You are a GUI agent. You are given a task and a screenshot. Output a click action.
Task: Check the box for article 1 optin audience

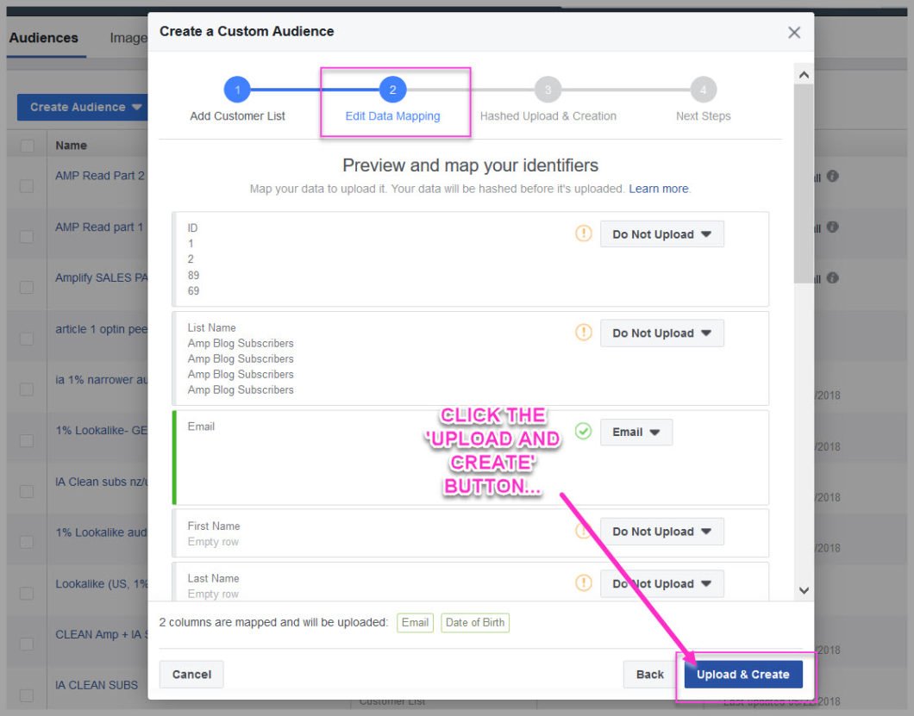point(27,339)
